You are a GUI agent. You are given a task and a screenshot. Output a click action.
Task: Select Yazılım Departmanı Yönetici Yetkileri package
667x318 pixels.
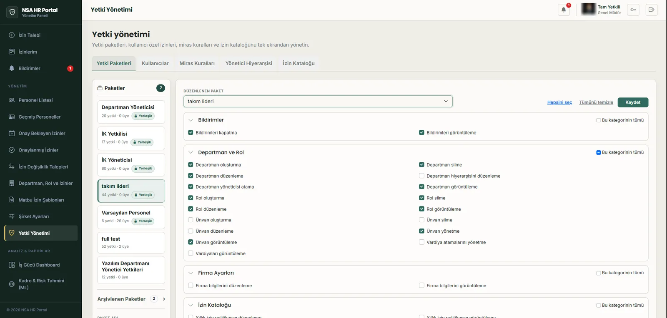[x=131, y=270]
